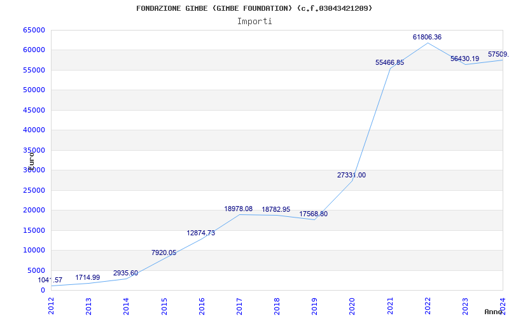The image size is (509, 318).
Task: Click the 60000 y-axis tick label
Action: tap(34, 50)
